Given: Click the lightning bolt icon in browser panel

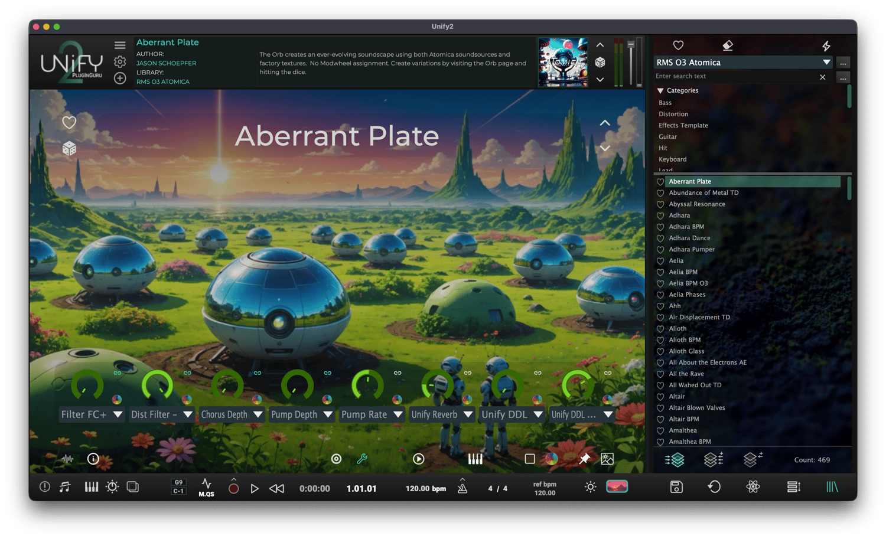Looking at the screenshot, I should 826,45.
